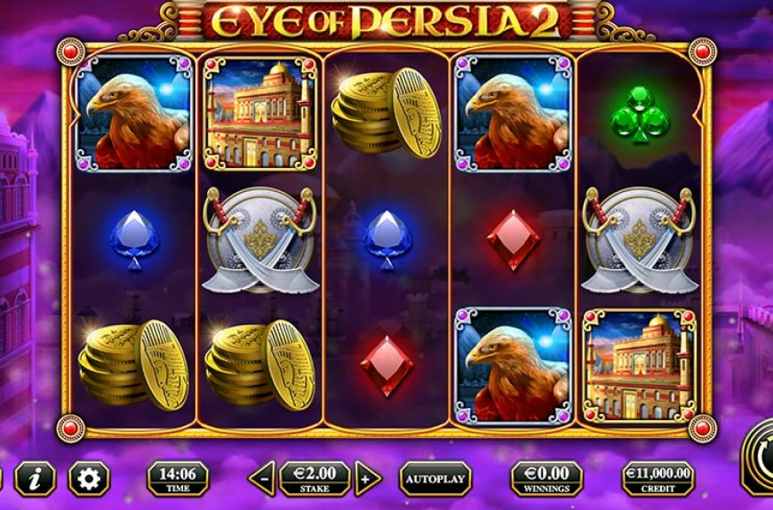Click the green club gem symbol
773x510 pixels.
(640, 115)
